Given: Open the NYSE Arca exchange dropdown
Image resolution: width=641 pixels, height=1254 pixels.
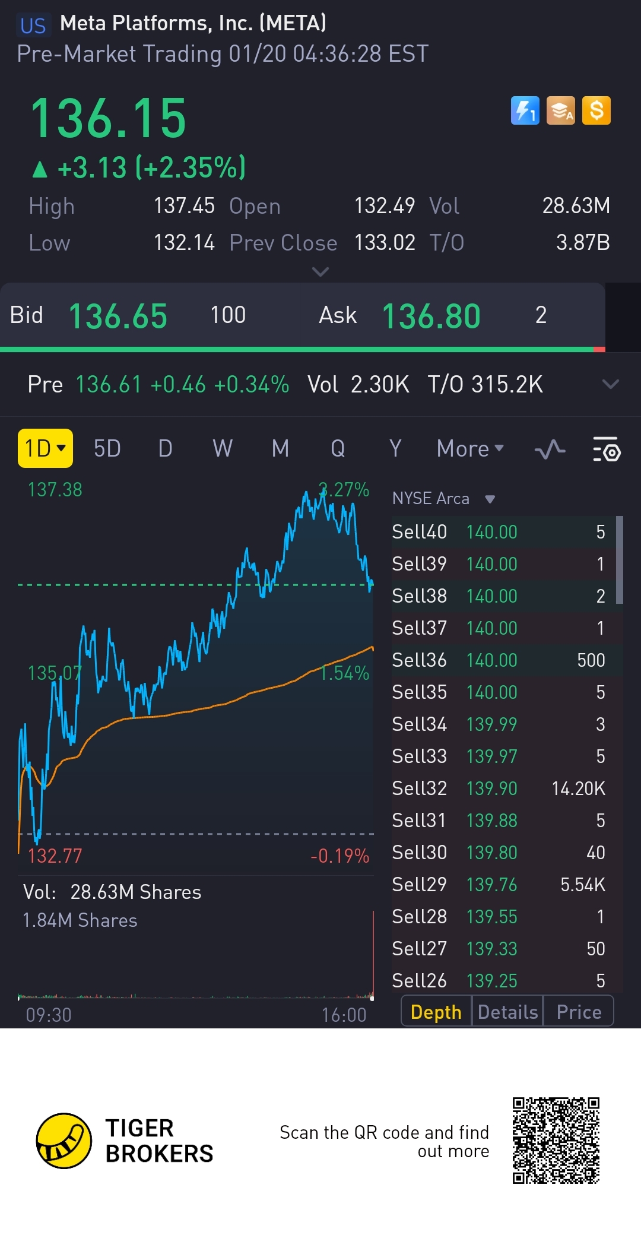Looking at the screenshot, I should pyautogui.click(x=444, y=498).
